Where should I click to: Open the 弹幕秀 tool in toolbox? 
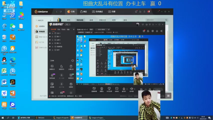click(71, 85)
